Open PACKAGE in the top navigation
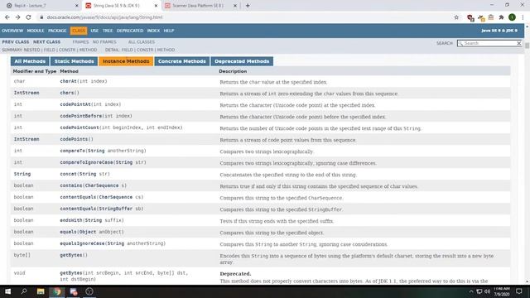This screenshot has height=298, width=530. click(x=57, y=31)
